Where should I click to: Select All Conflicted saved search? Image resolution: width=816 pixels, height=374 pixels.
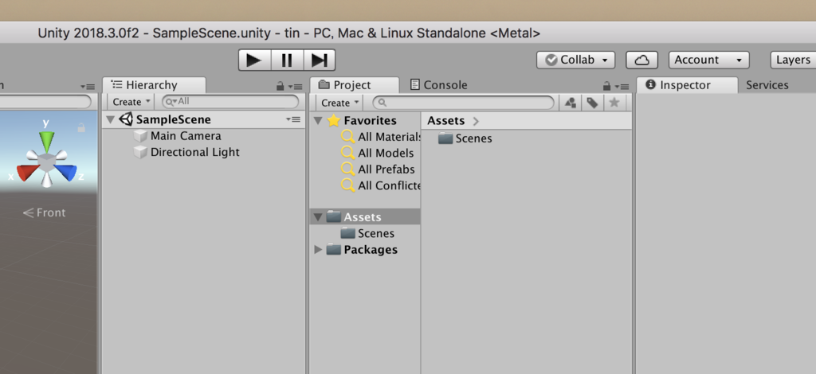coord(389,185)
